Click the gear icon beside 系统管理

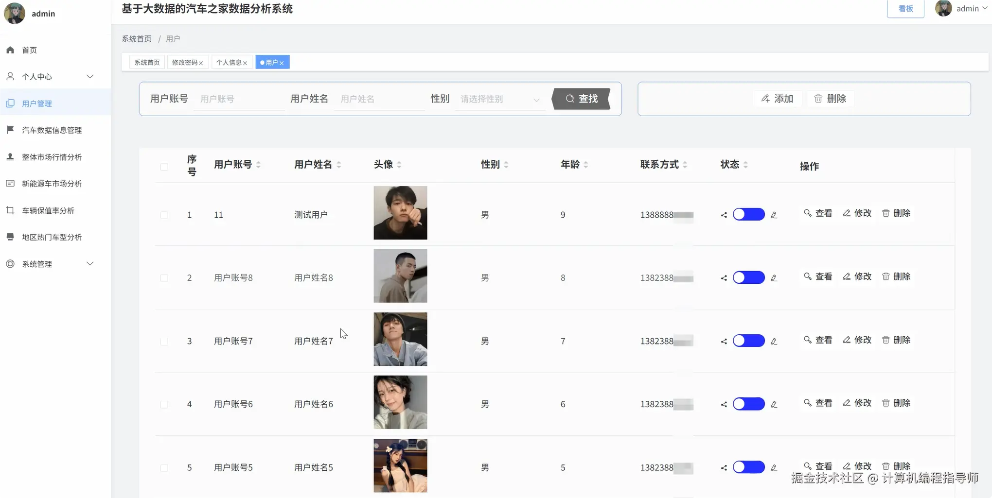10,264
